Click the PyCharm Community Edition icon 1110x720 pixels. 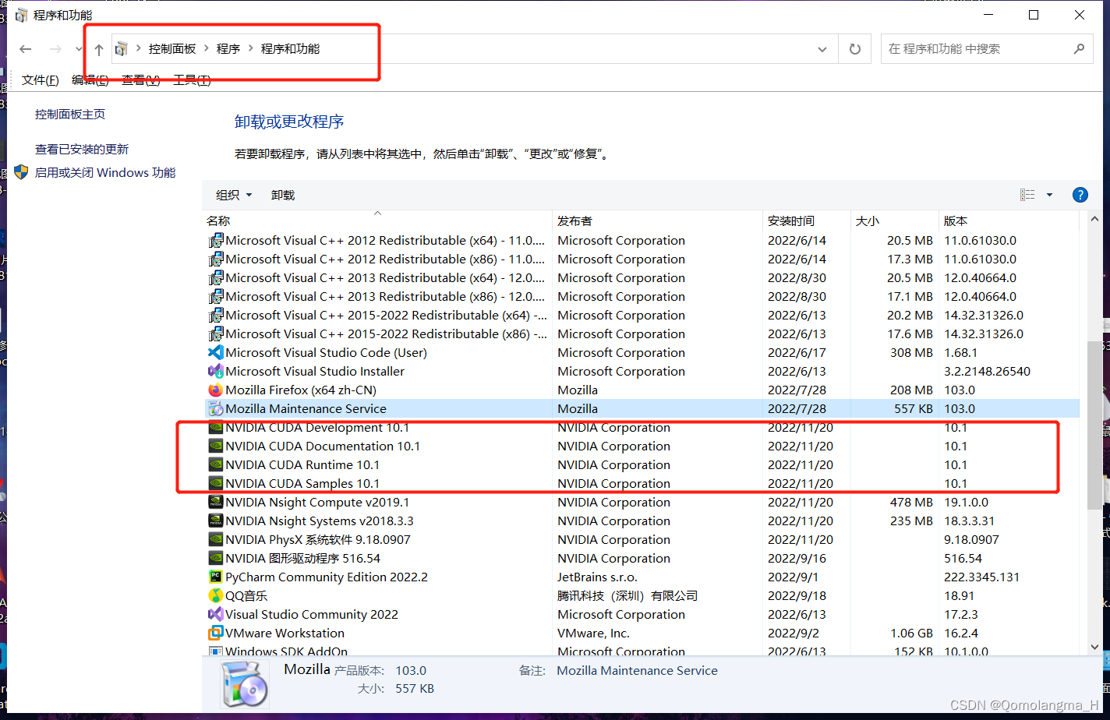pos(215,577)
